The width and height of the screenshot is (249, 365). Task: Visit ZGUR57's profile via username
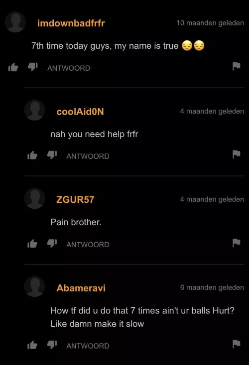[75, 200]
